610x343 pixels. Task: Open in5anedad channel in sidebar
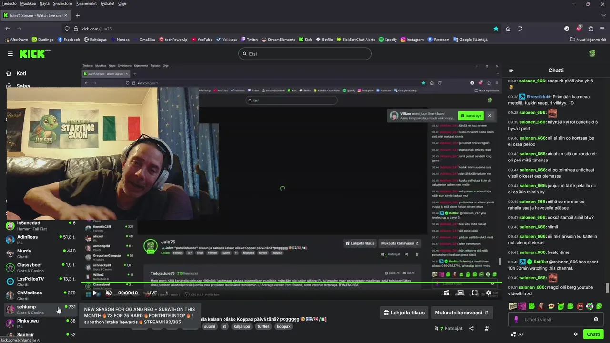coord(41,225)
